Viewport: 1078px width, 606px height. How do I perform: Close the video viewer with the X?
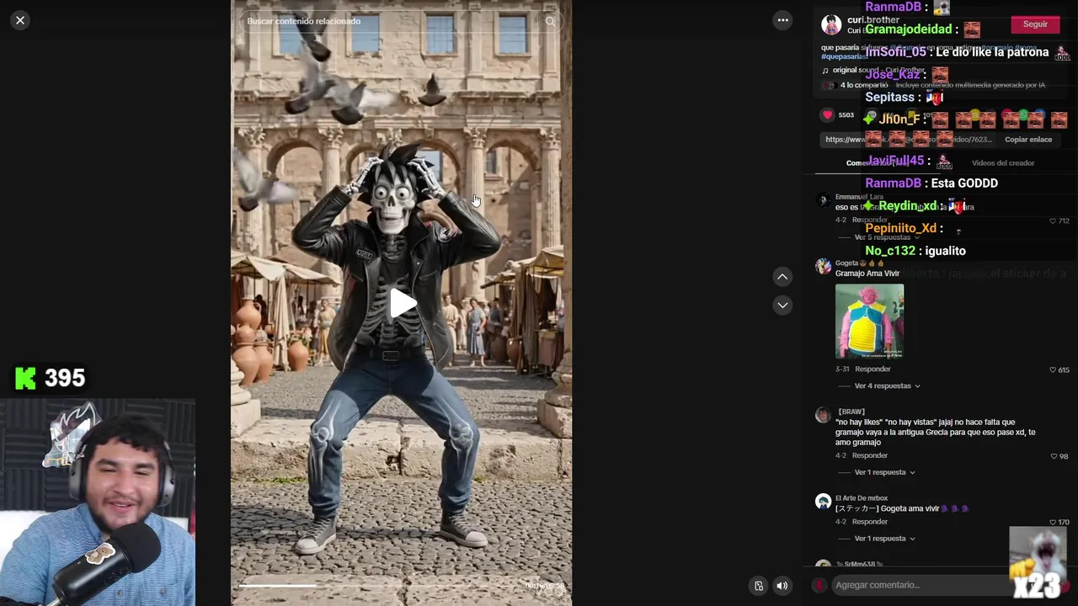20,20
